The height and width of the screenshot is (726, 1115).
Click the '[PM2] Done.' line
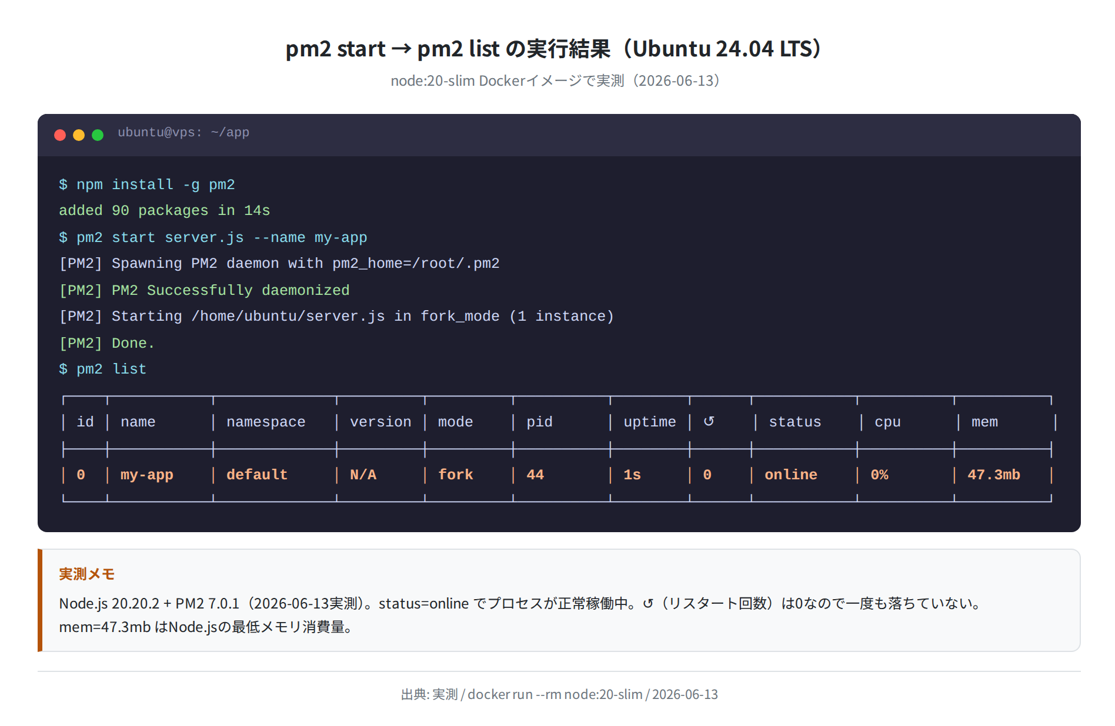coord(107,344)
